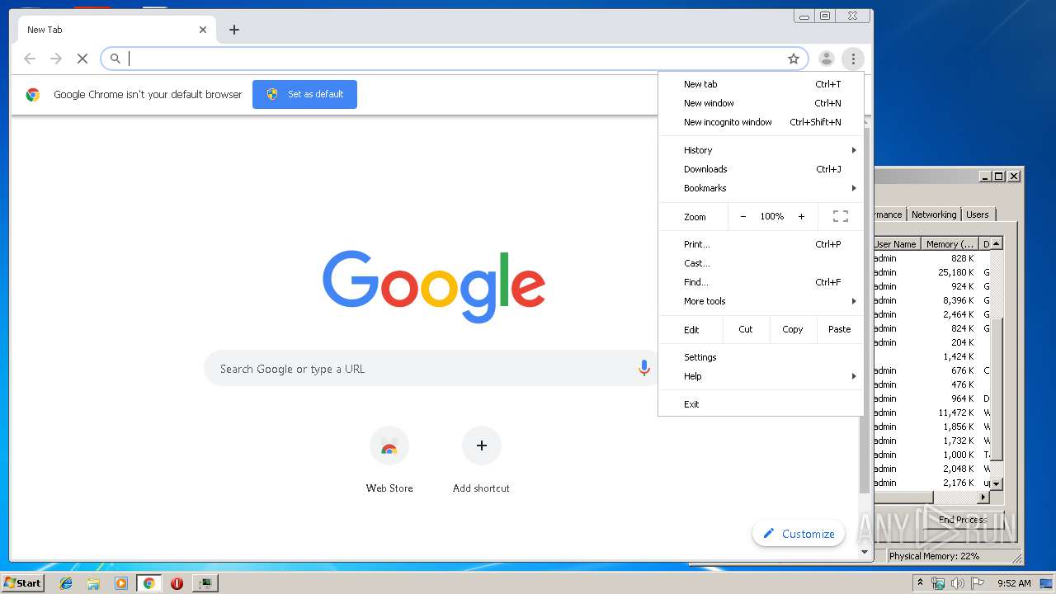
Task: Click End Process in Task Manager
Action: click(x=962, y=520)
